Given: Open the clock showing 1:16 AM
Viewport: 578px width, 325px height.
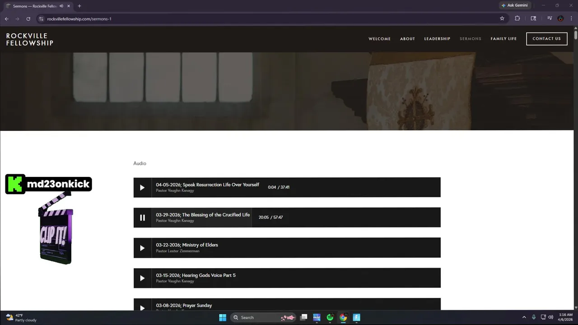Looking at the screenshot, I should click(565, 317).
